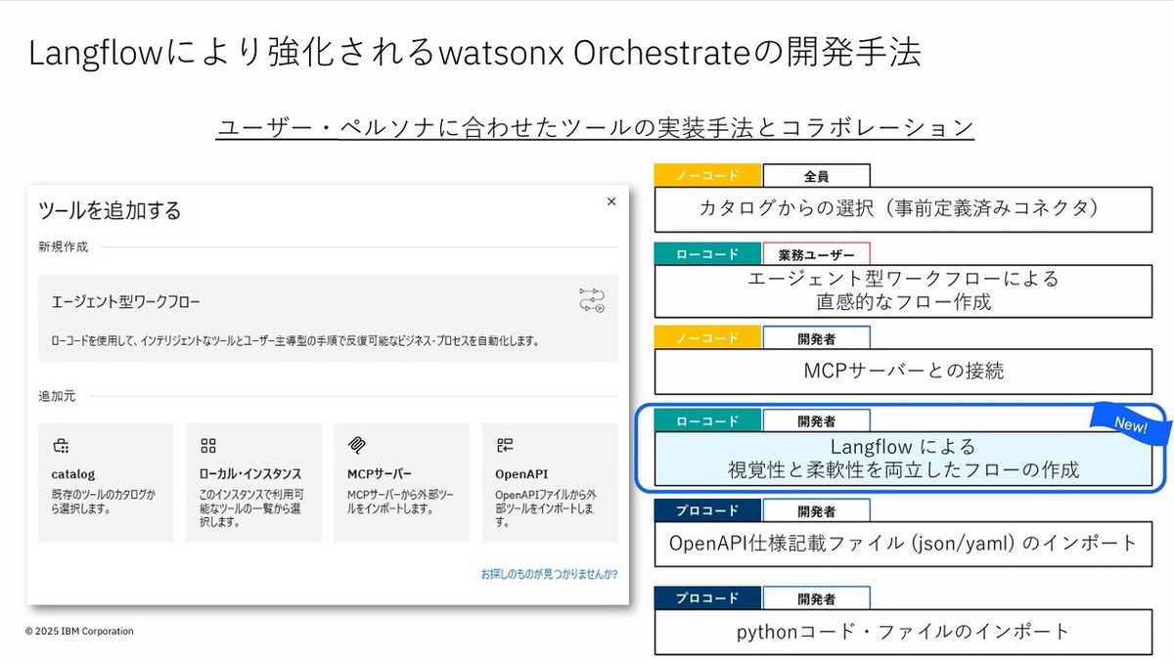Screen dimensions: 1174x663
Task: Click the yellow ノーコード tag above カタログ
Action: [x=708, y=175]
